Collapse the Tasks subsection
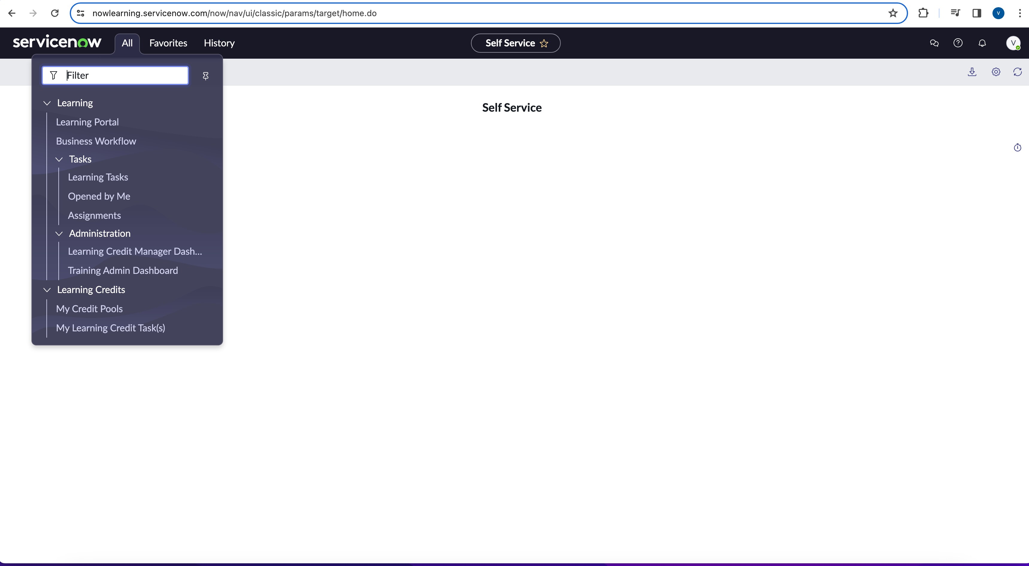Screen dimensions: 1029x566 coord(59,159)
